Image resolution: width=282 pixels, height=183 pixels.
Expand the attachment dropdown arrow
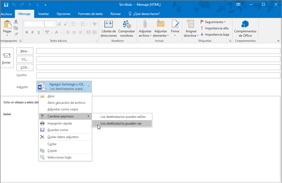[x=88, y=86]
